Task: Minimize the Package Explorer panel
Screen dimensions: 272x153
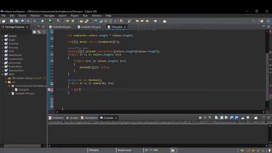Action: [38, 26]
